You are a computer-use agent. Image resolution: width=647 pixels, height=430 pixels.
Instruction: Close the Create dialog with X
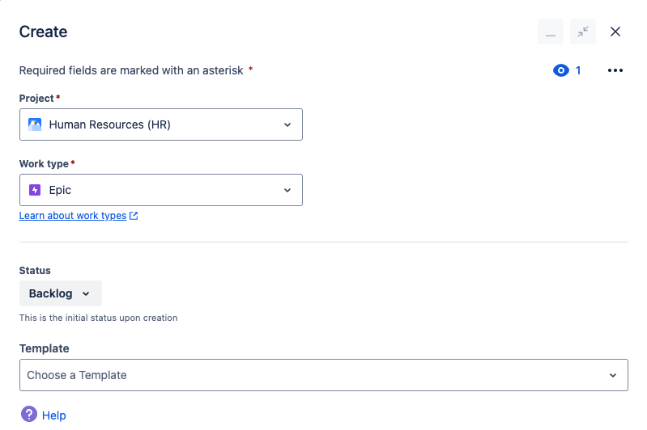coord(615,32)
